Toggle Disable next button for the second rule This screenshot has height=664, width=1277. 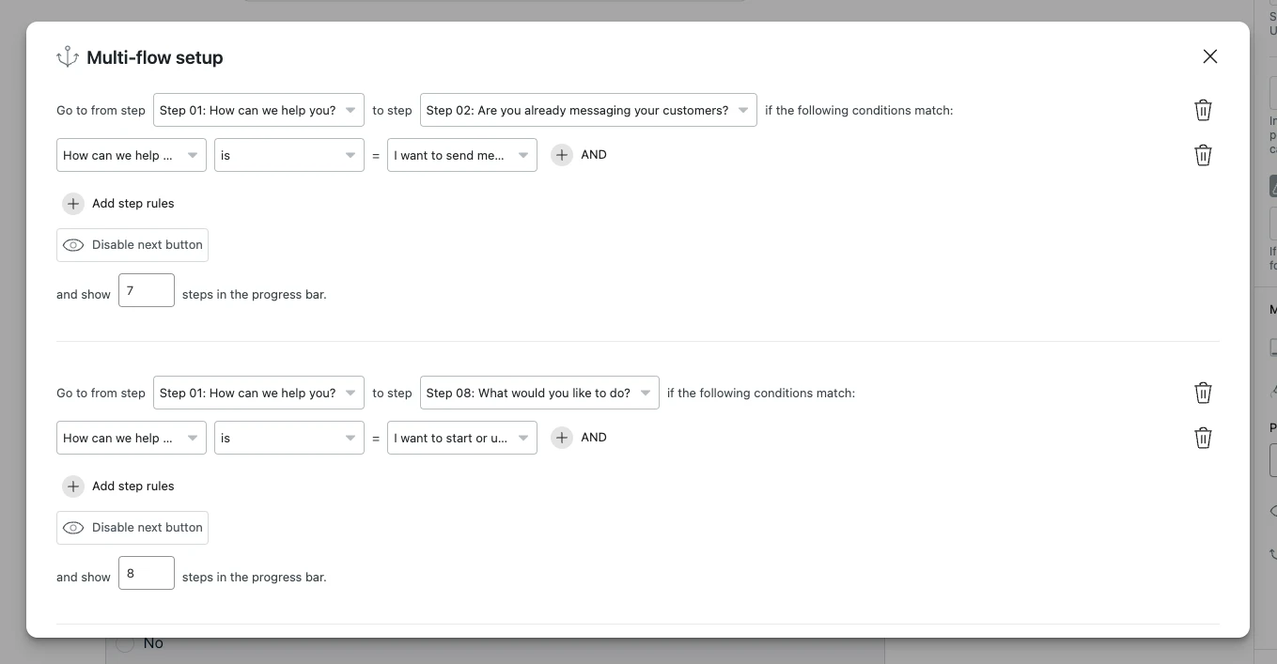[x=132, y=527]
